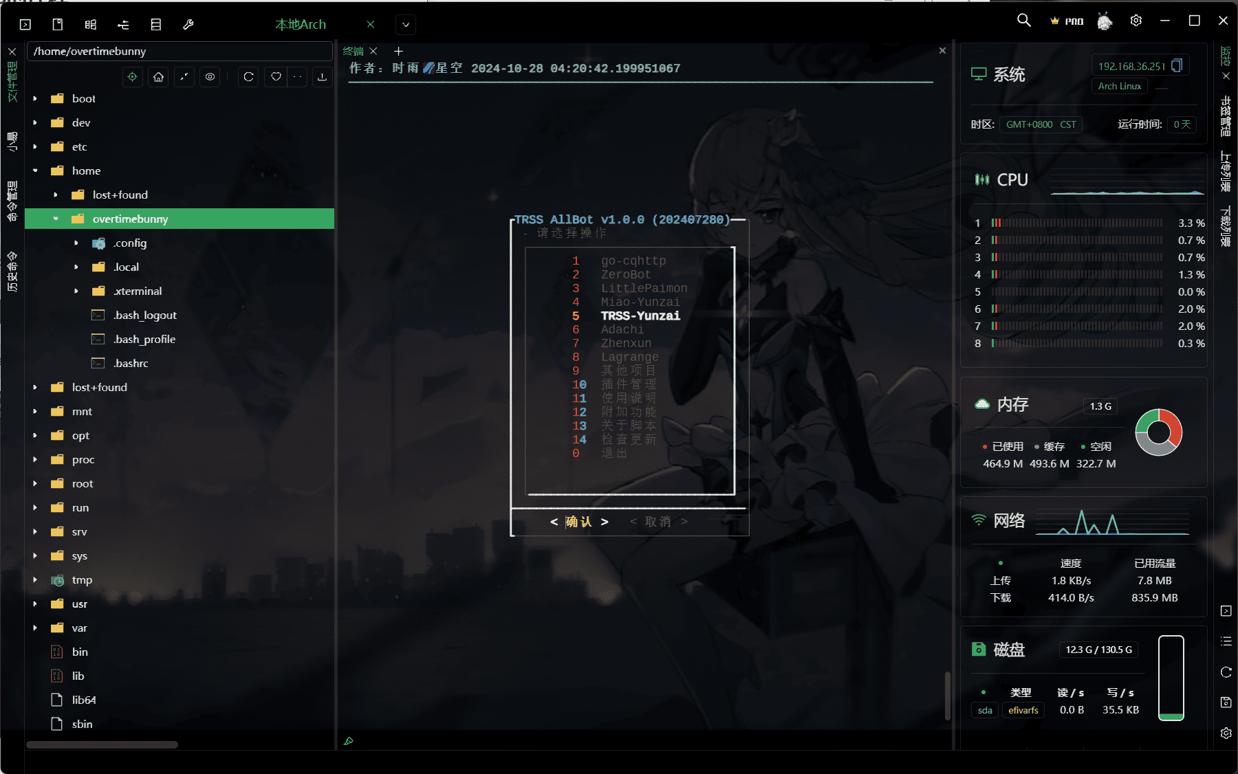Screen dimensions: 1238x774
Task: Collapse the overtimebunny folder
Action: 56,219
